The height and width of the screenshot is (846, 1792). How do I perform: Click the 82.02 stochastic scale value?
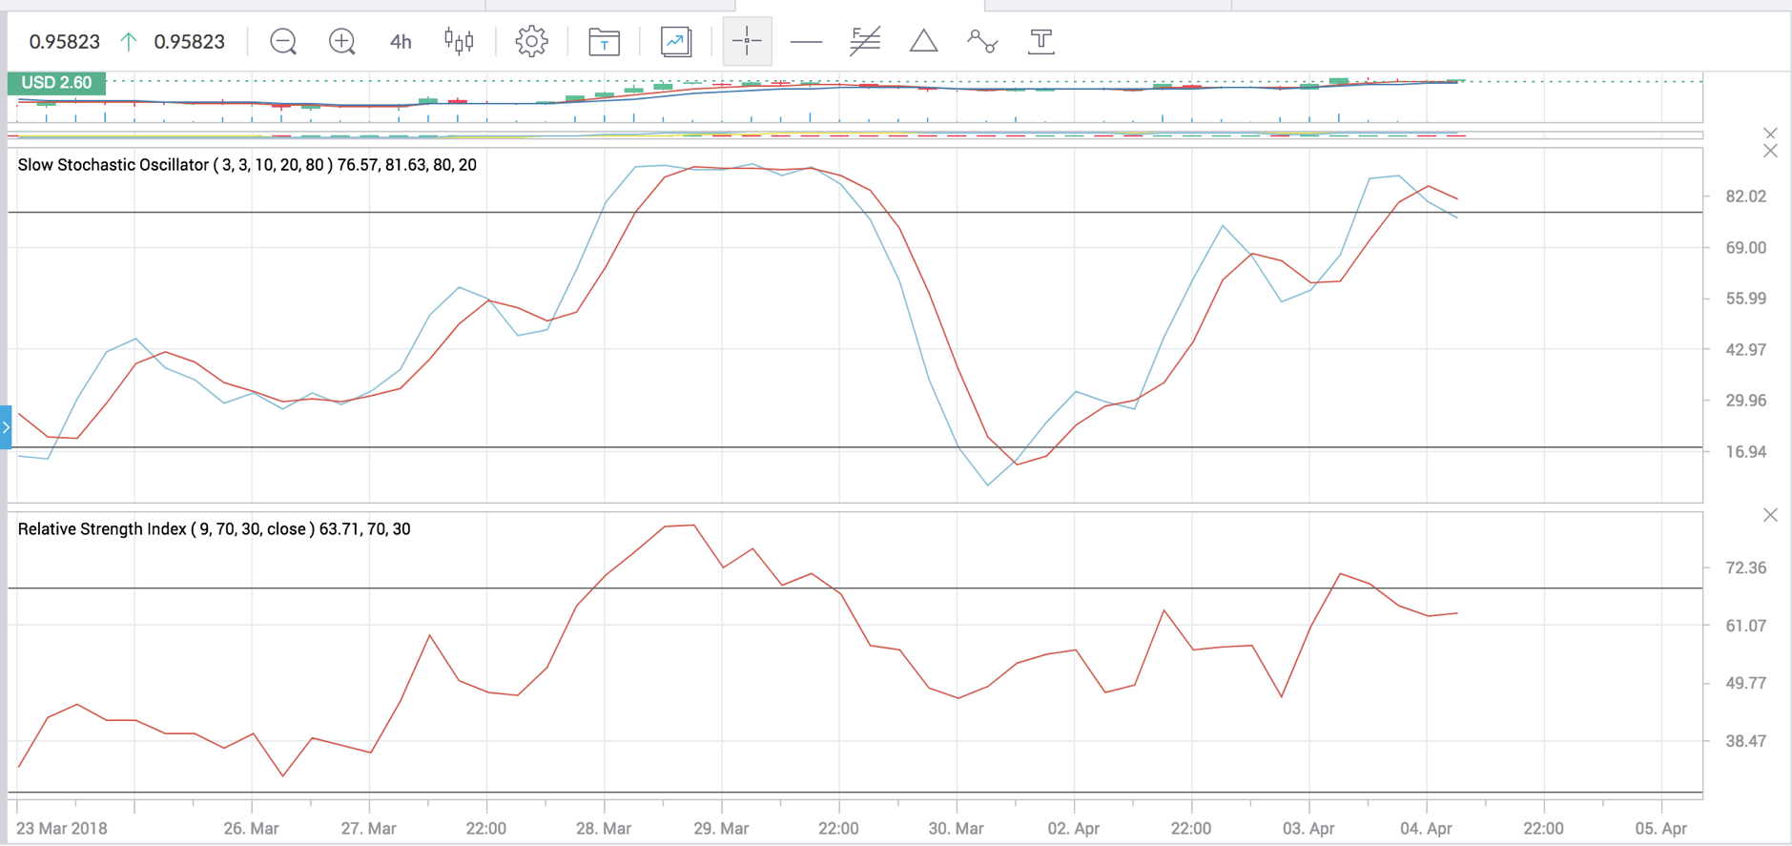(x=1746, y=196)
